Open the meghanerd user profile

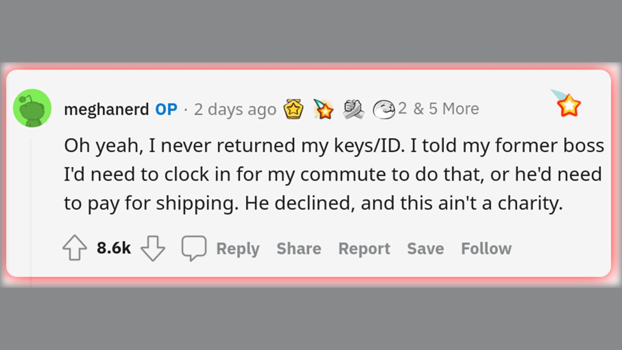tap(106, 109)
